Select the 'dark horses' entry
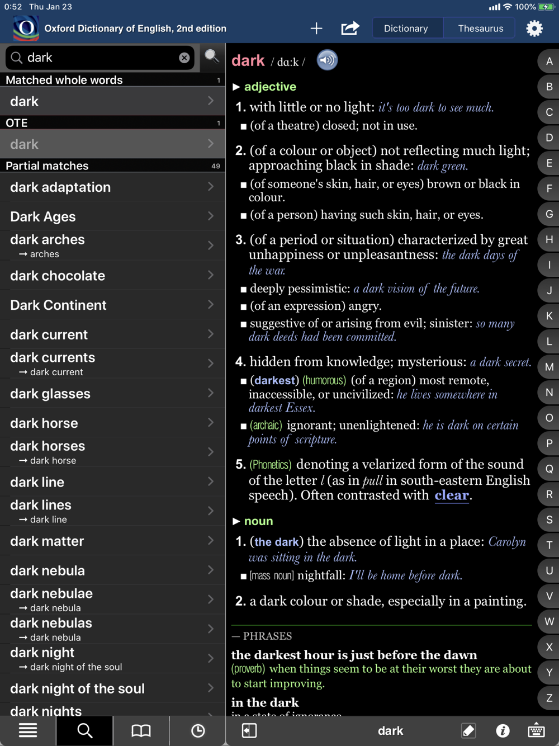 [112, 452]
